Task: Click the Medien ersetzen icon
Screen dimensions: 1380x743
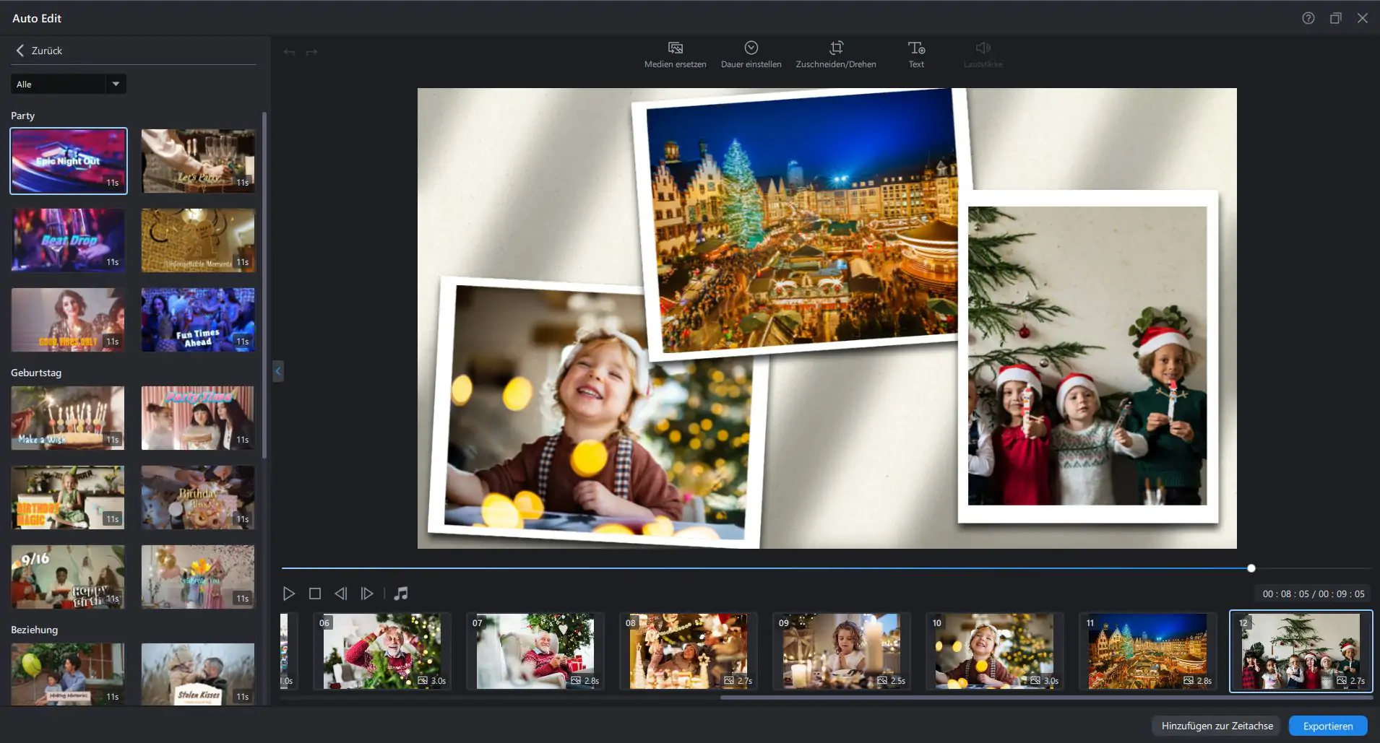Action: 675,48
